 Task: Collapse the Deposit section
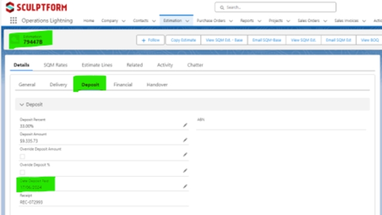pyautogui.click(x=21, y=105)
